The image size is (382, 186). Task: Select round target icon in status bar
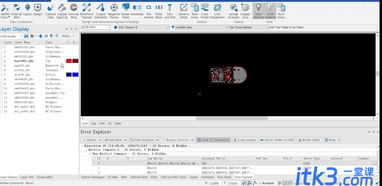(x=280, y=183)
